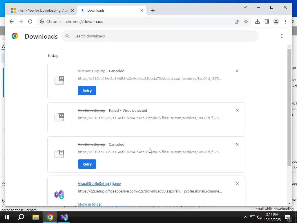Click the downloads page vertical scrollbar thumb
Viewport: 297px width, 223px height.
pyautogui.click(x=289, y=107)
